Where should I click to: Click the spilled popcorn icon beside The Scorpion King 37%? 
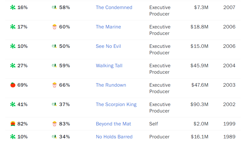coord(54,104)
